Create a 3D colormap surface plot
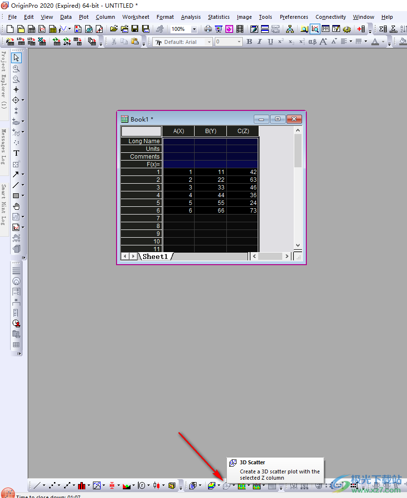 tap(211, 485)
